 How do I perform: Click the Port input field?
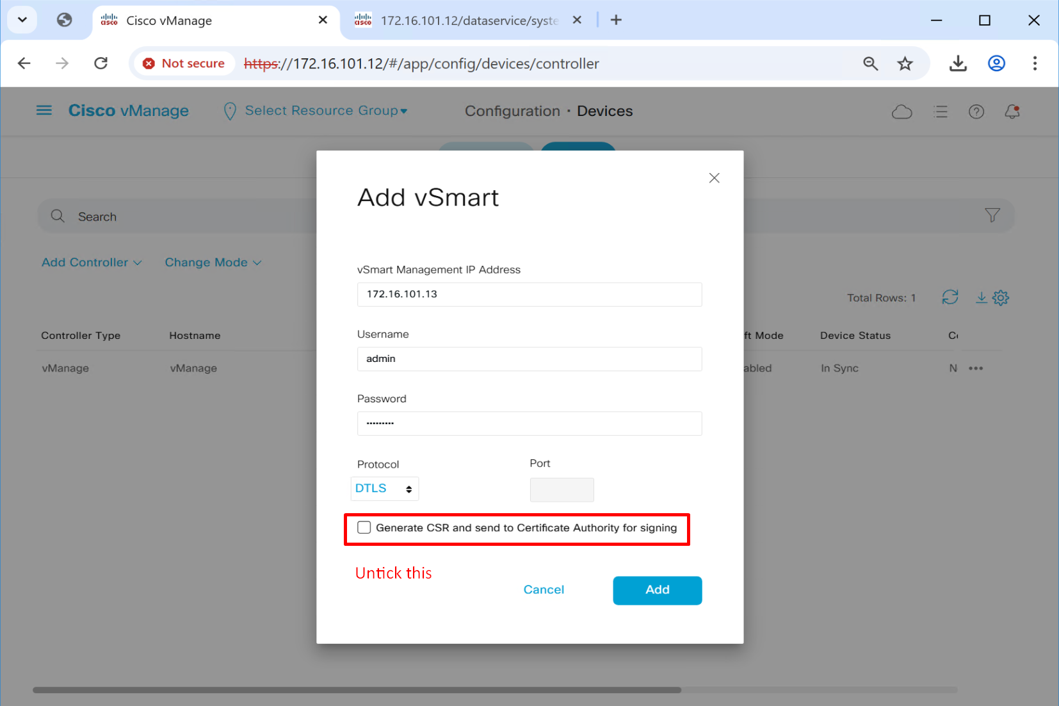pos(562,490)
